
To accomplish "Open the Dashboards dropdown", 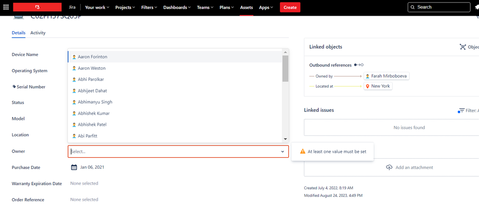I will point(177,7).
